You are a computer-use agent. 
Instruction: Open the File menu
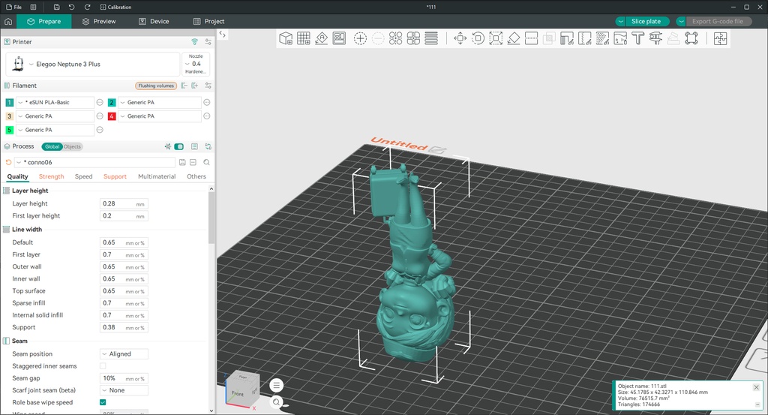point(13,7)
